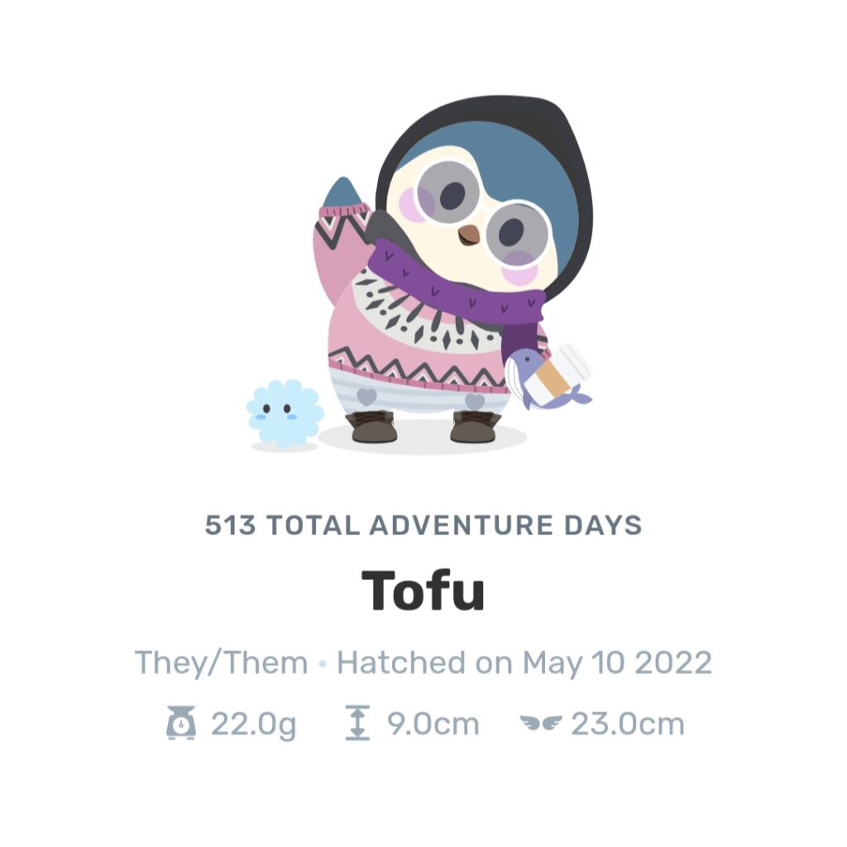Tap the bird's brown left boot

click(371, 426)
